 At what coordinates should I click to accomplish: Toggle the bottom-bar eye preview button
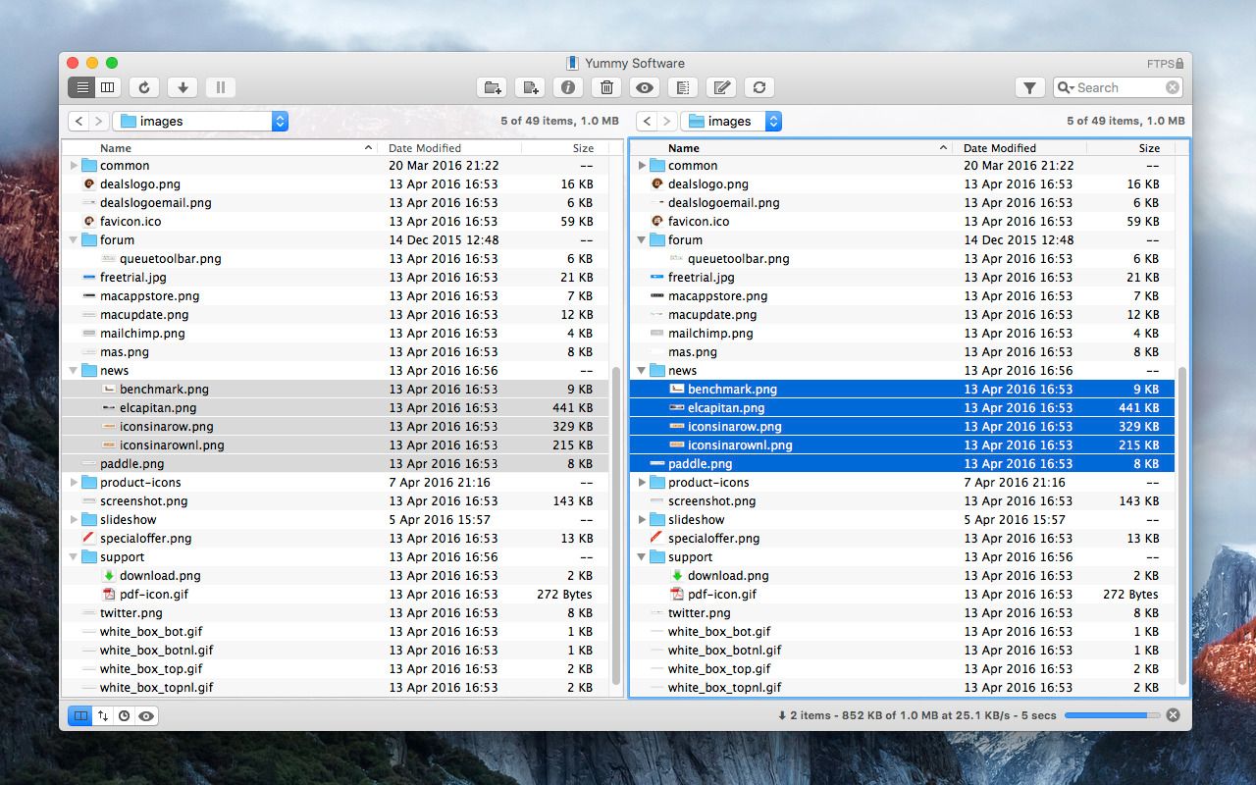pyautogui.click(x=146, y=715)
